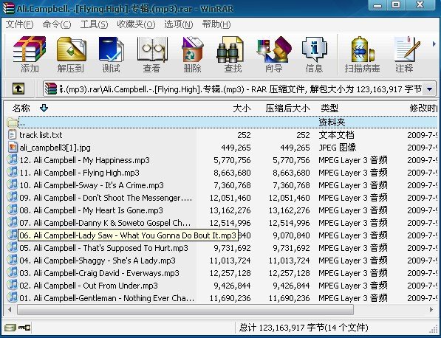
Task: Click archive icon in the address bar
Action: (x=51, y=89)
